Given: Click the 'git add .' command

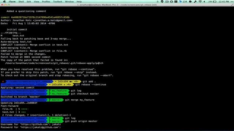Looking at the screenshot, I should click(x=89, y=82).
